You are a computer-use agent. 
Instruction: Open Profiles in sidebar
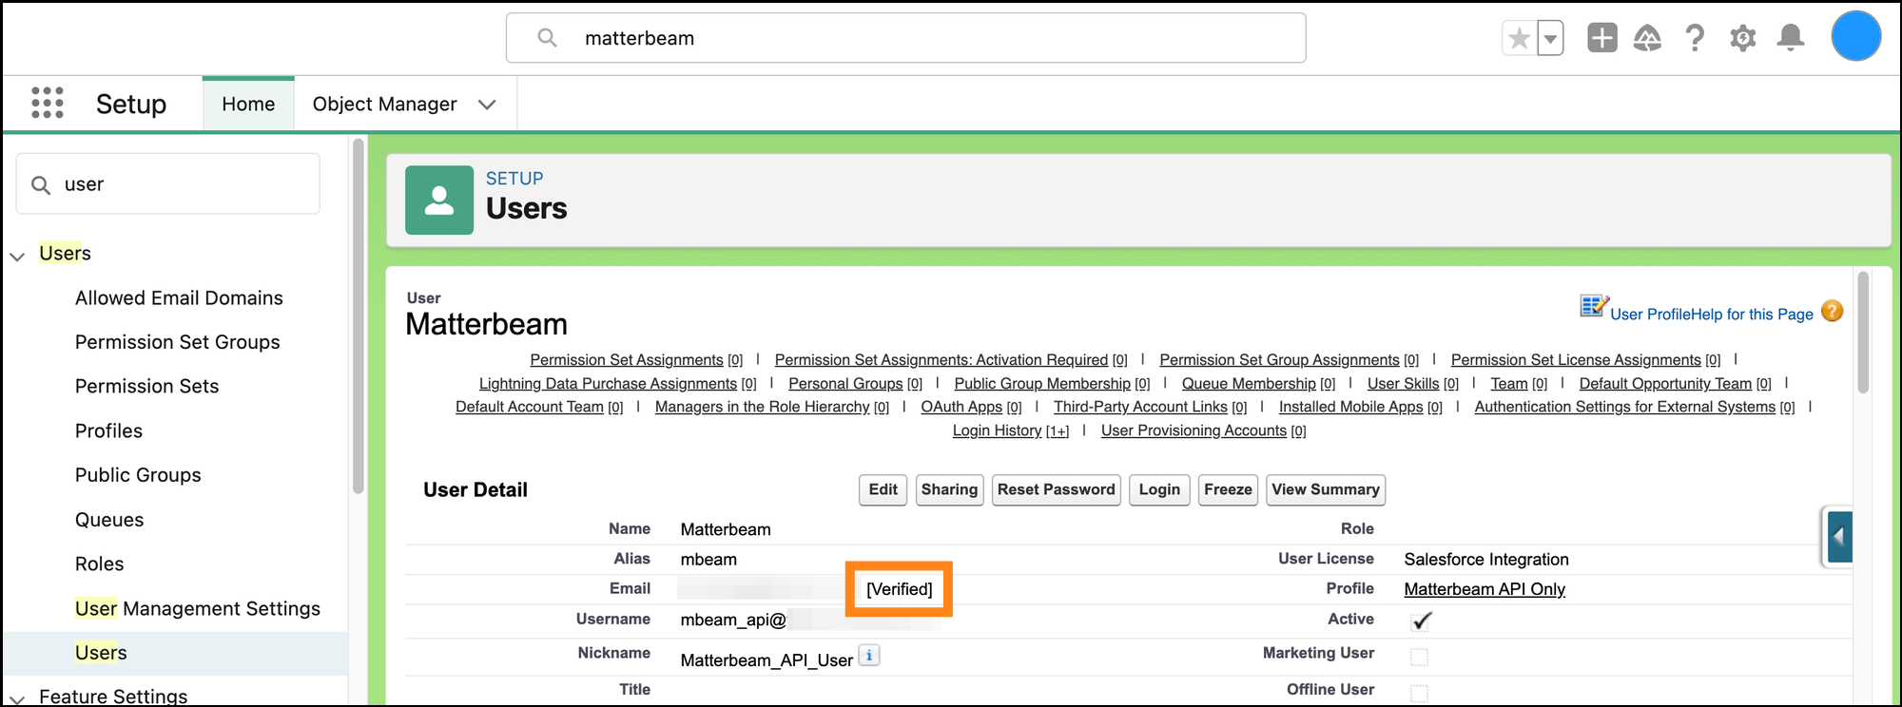tap(108, 430)
